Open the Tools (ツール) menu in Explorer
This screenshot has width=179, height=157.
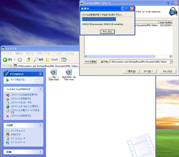click(x=57, y=53)
